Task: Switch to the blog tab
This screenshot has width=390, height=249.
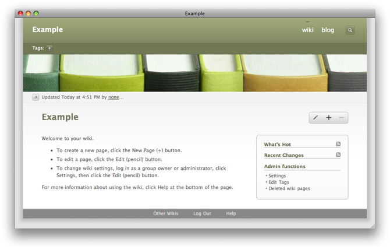Action: (x=328, y=30)
